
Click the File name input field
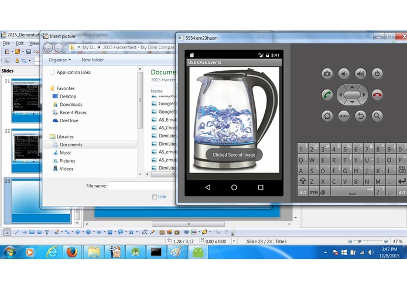click(x=142, y=186)
